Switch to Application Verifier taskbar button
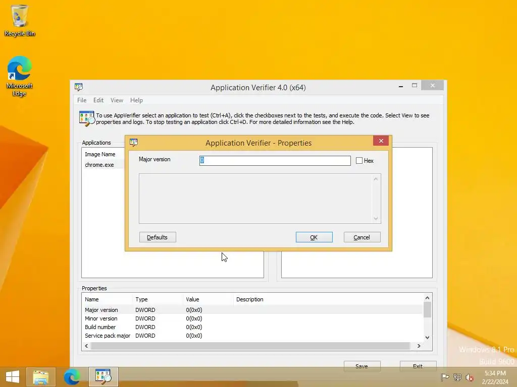The height and width of the screenshot is (387, 517). click(x=103, y=377)
